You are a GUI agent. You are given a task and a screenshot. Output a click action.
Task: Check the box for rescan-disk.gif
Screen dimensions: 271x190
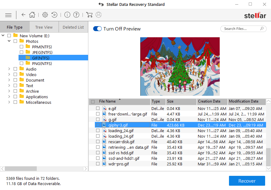pyautogui.click(x=98, y=142)
